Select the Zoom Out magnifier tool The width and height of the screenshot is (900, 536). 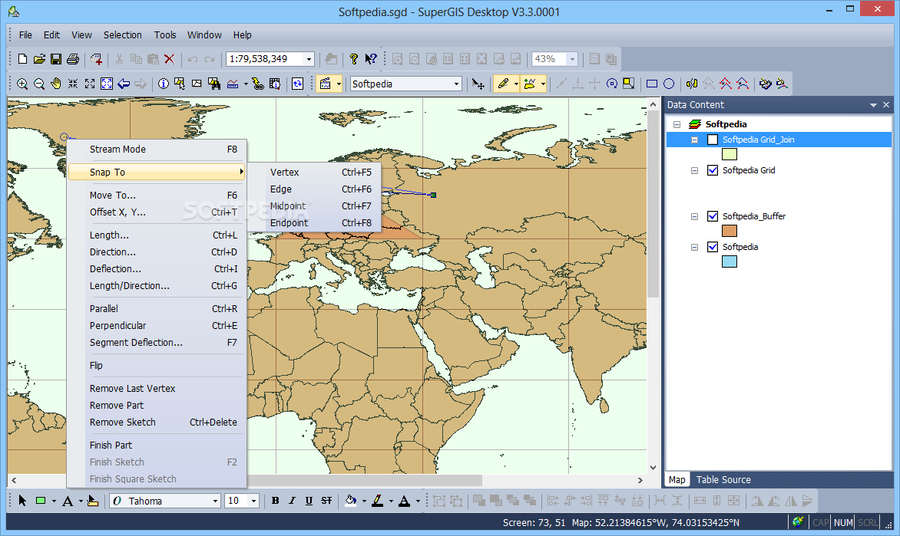point(39,84)
